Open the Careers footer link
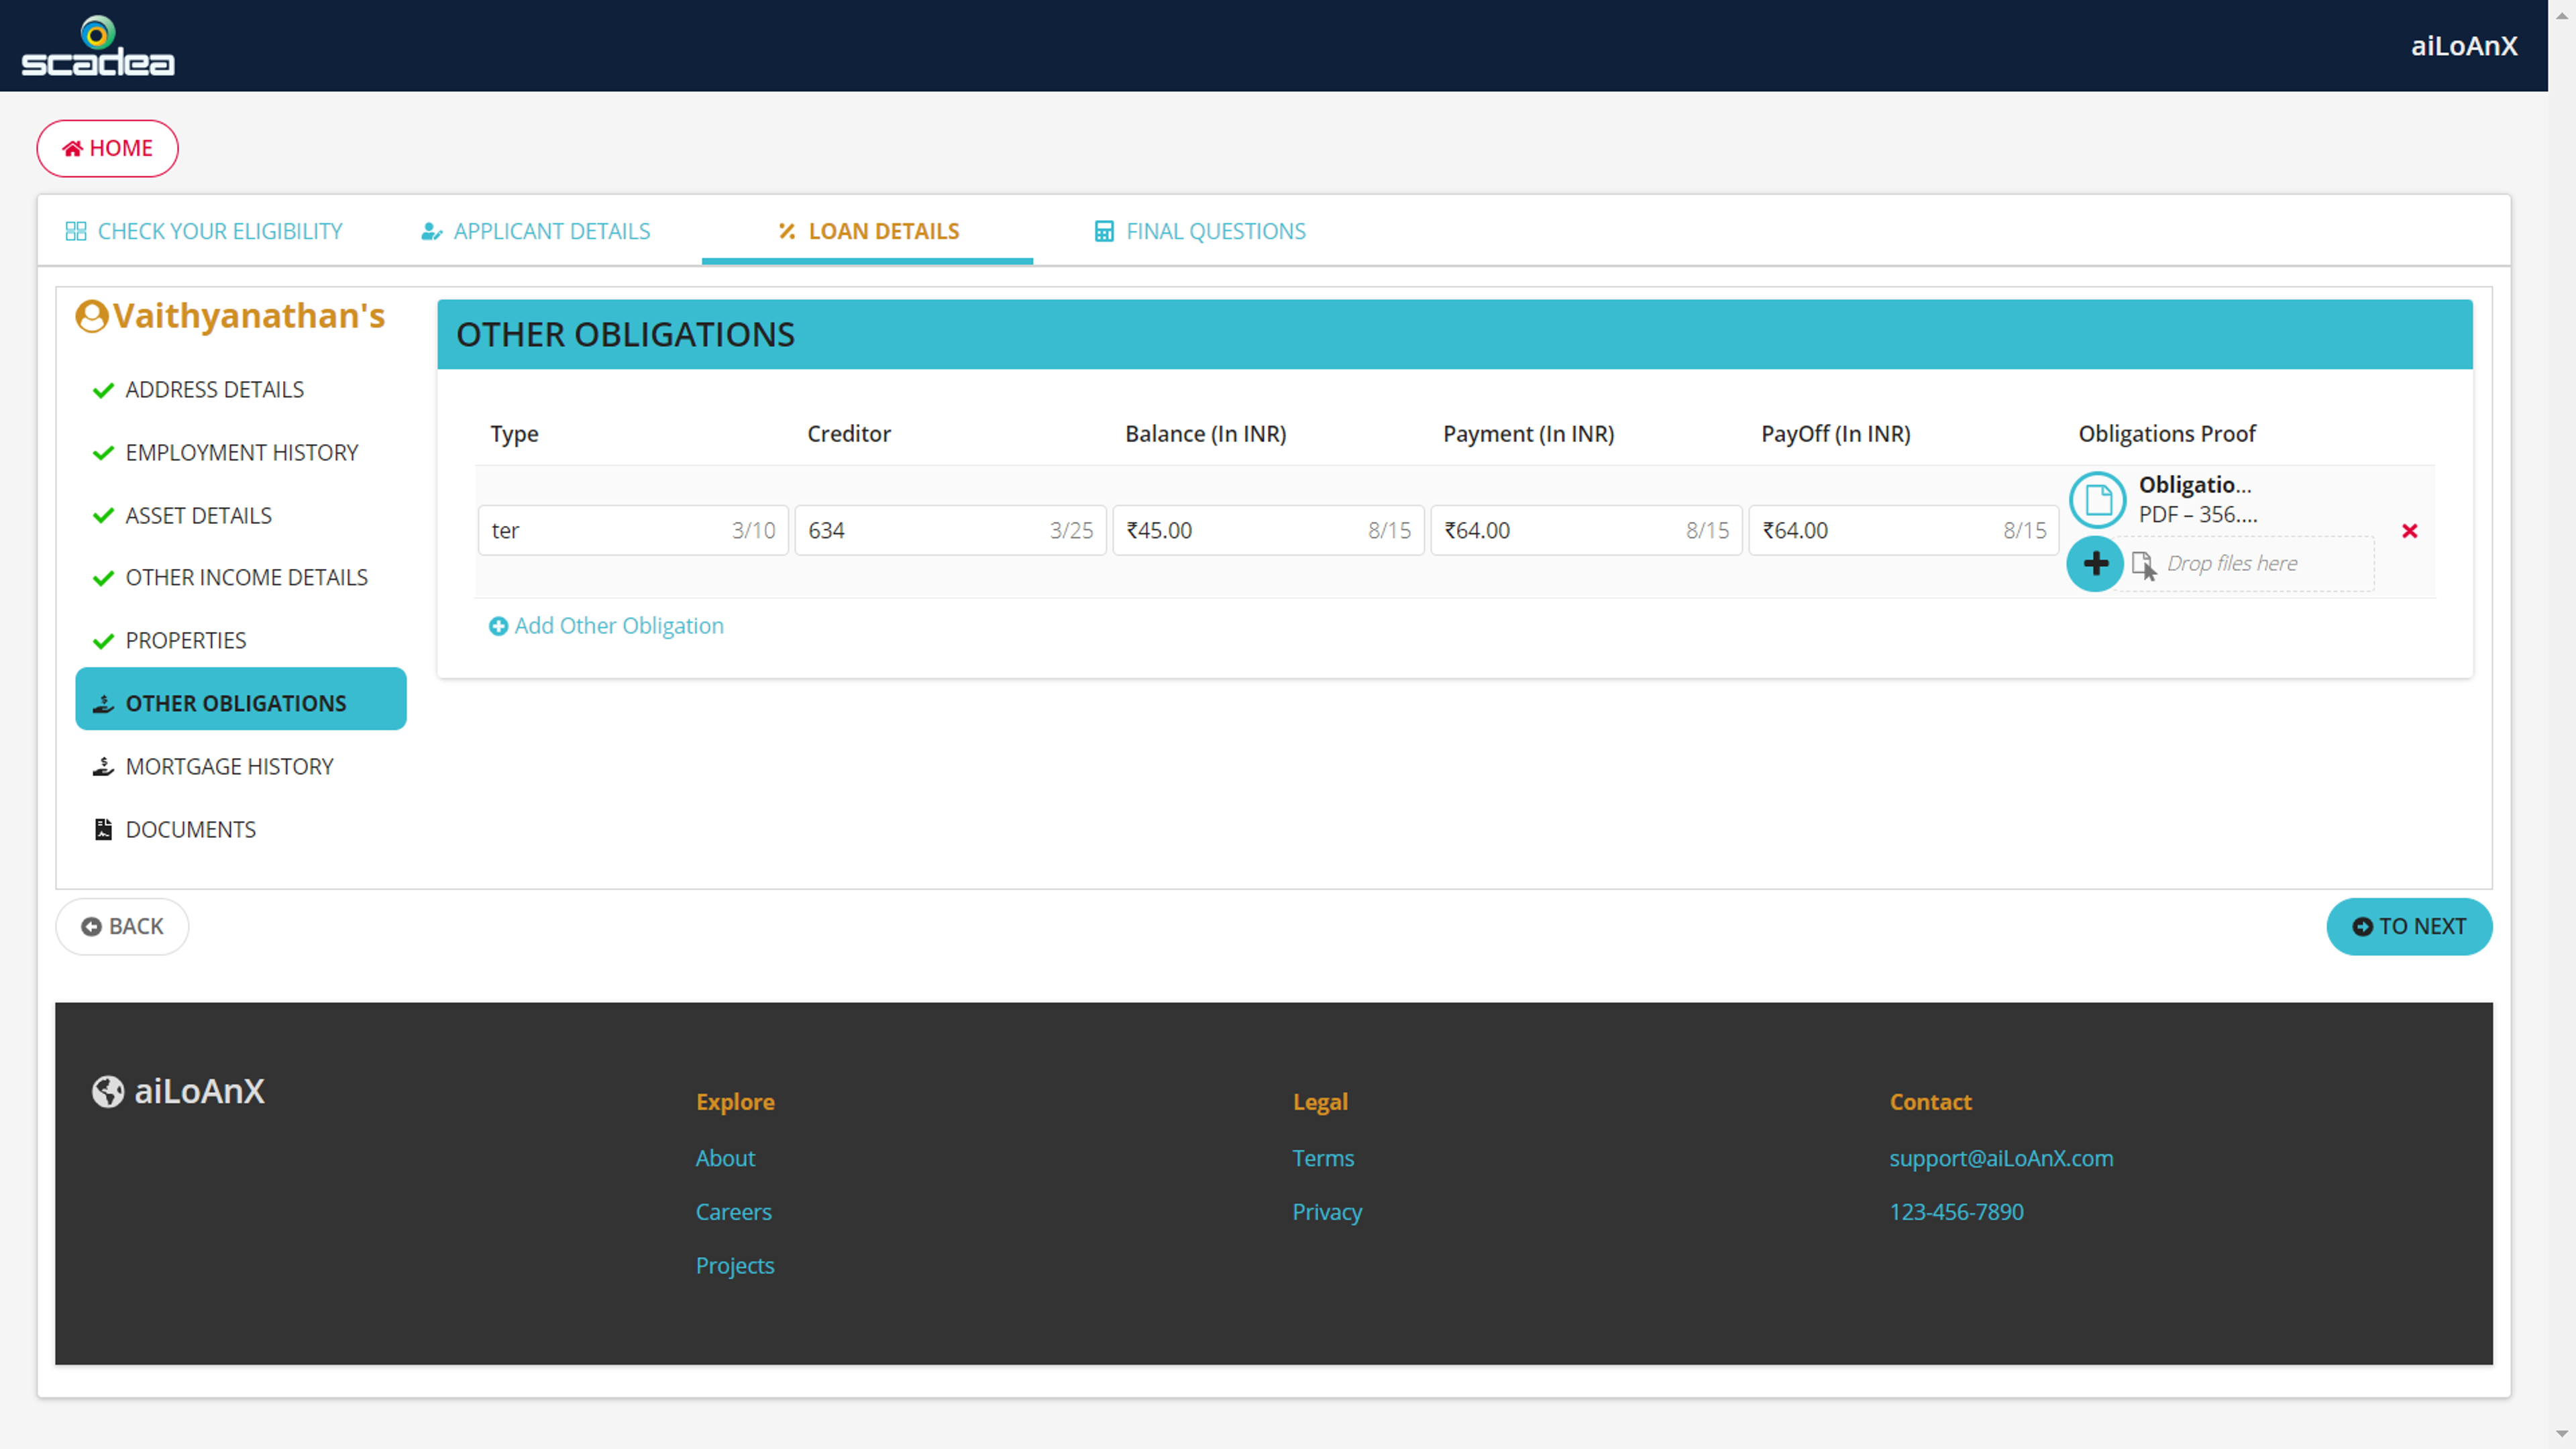The width and height of the screenshot is (2576, 1449). point(733,1212)
